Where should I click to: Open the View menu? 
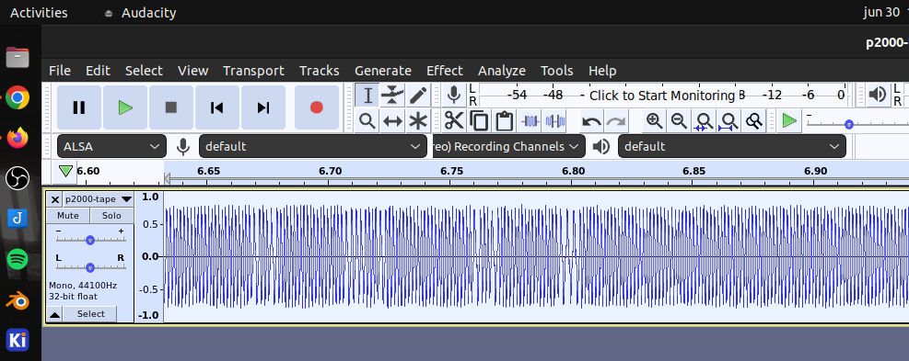point(193,71)
